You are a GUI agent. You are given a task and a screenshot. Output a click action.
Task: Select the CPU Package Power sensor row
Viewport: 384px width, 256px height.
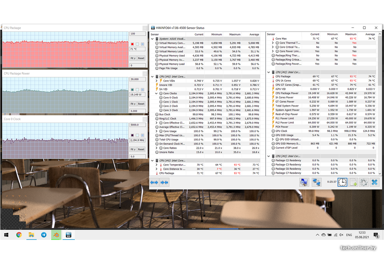287,93
